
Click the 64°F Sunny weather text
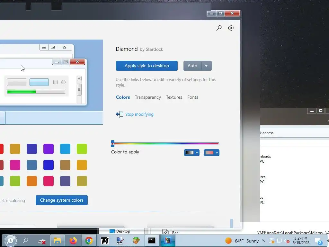click(247, 241)
